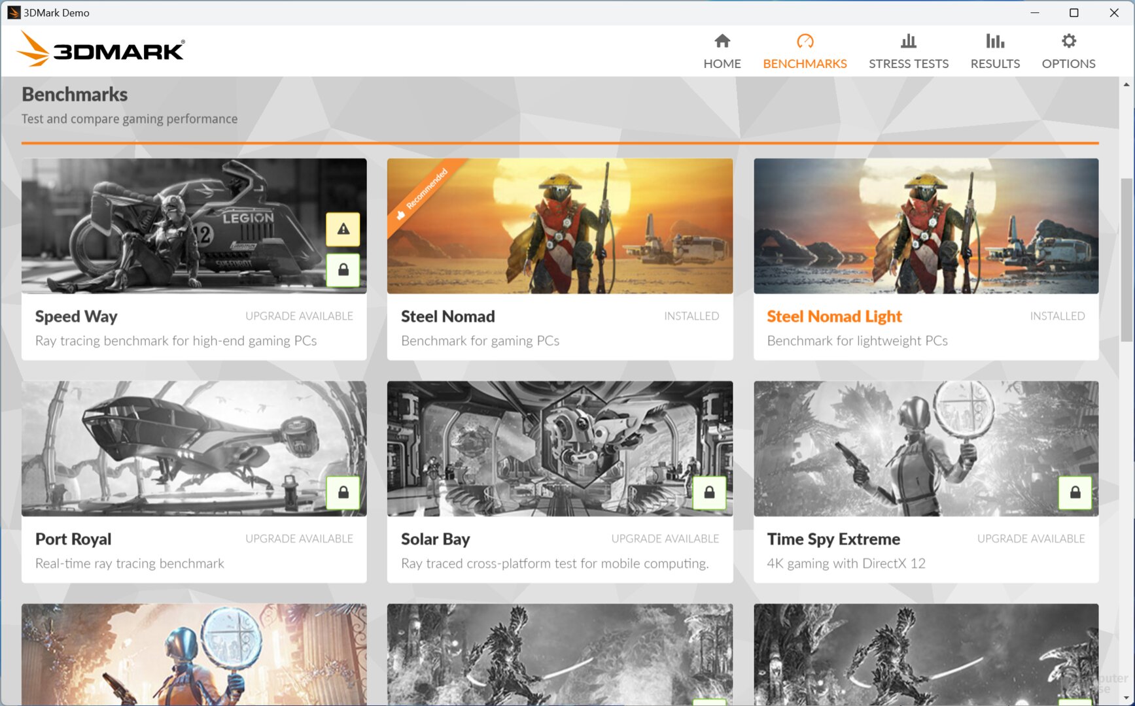Click the Speed Way lock icon
The height and width of the screenshot is (706, 1135).
pos(343,269)
